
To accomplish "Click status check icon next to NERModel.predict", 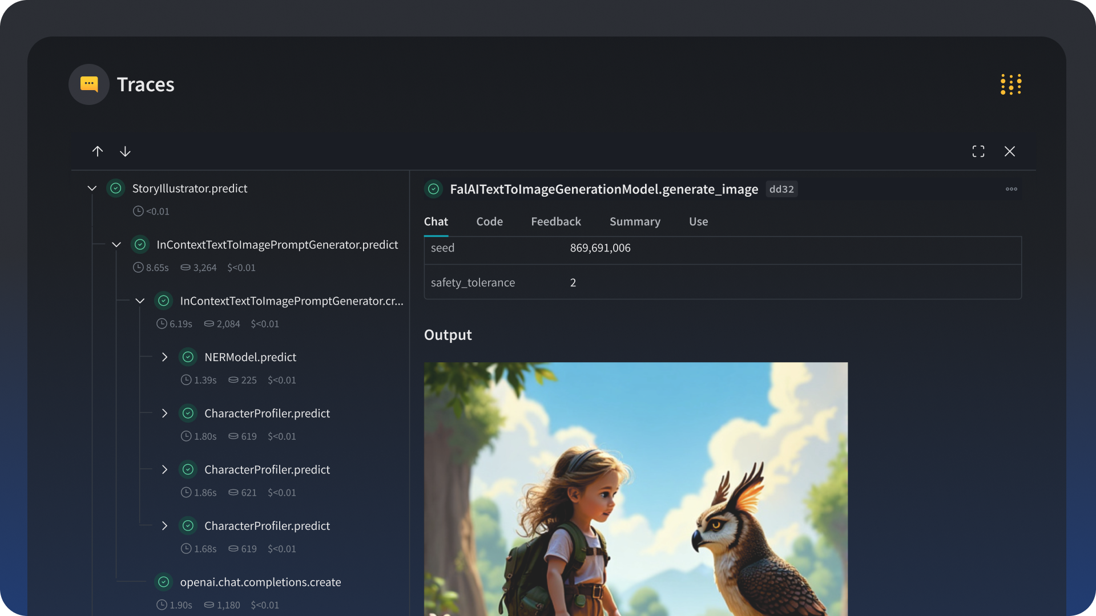I will (188, 357).
